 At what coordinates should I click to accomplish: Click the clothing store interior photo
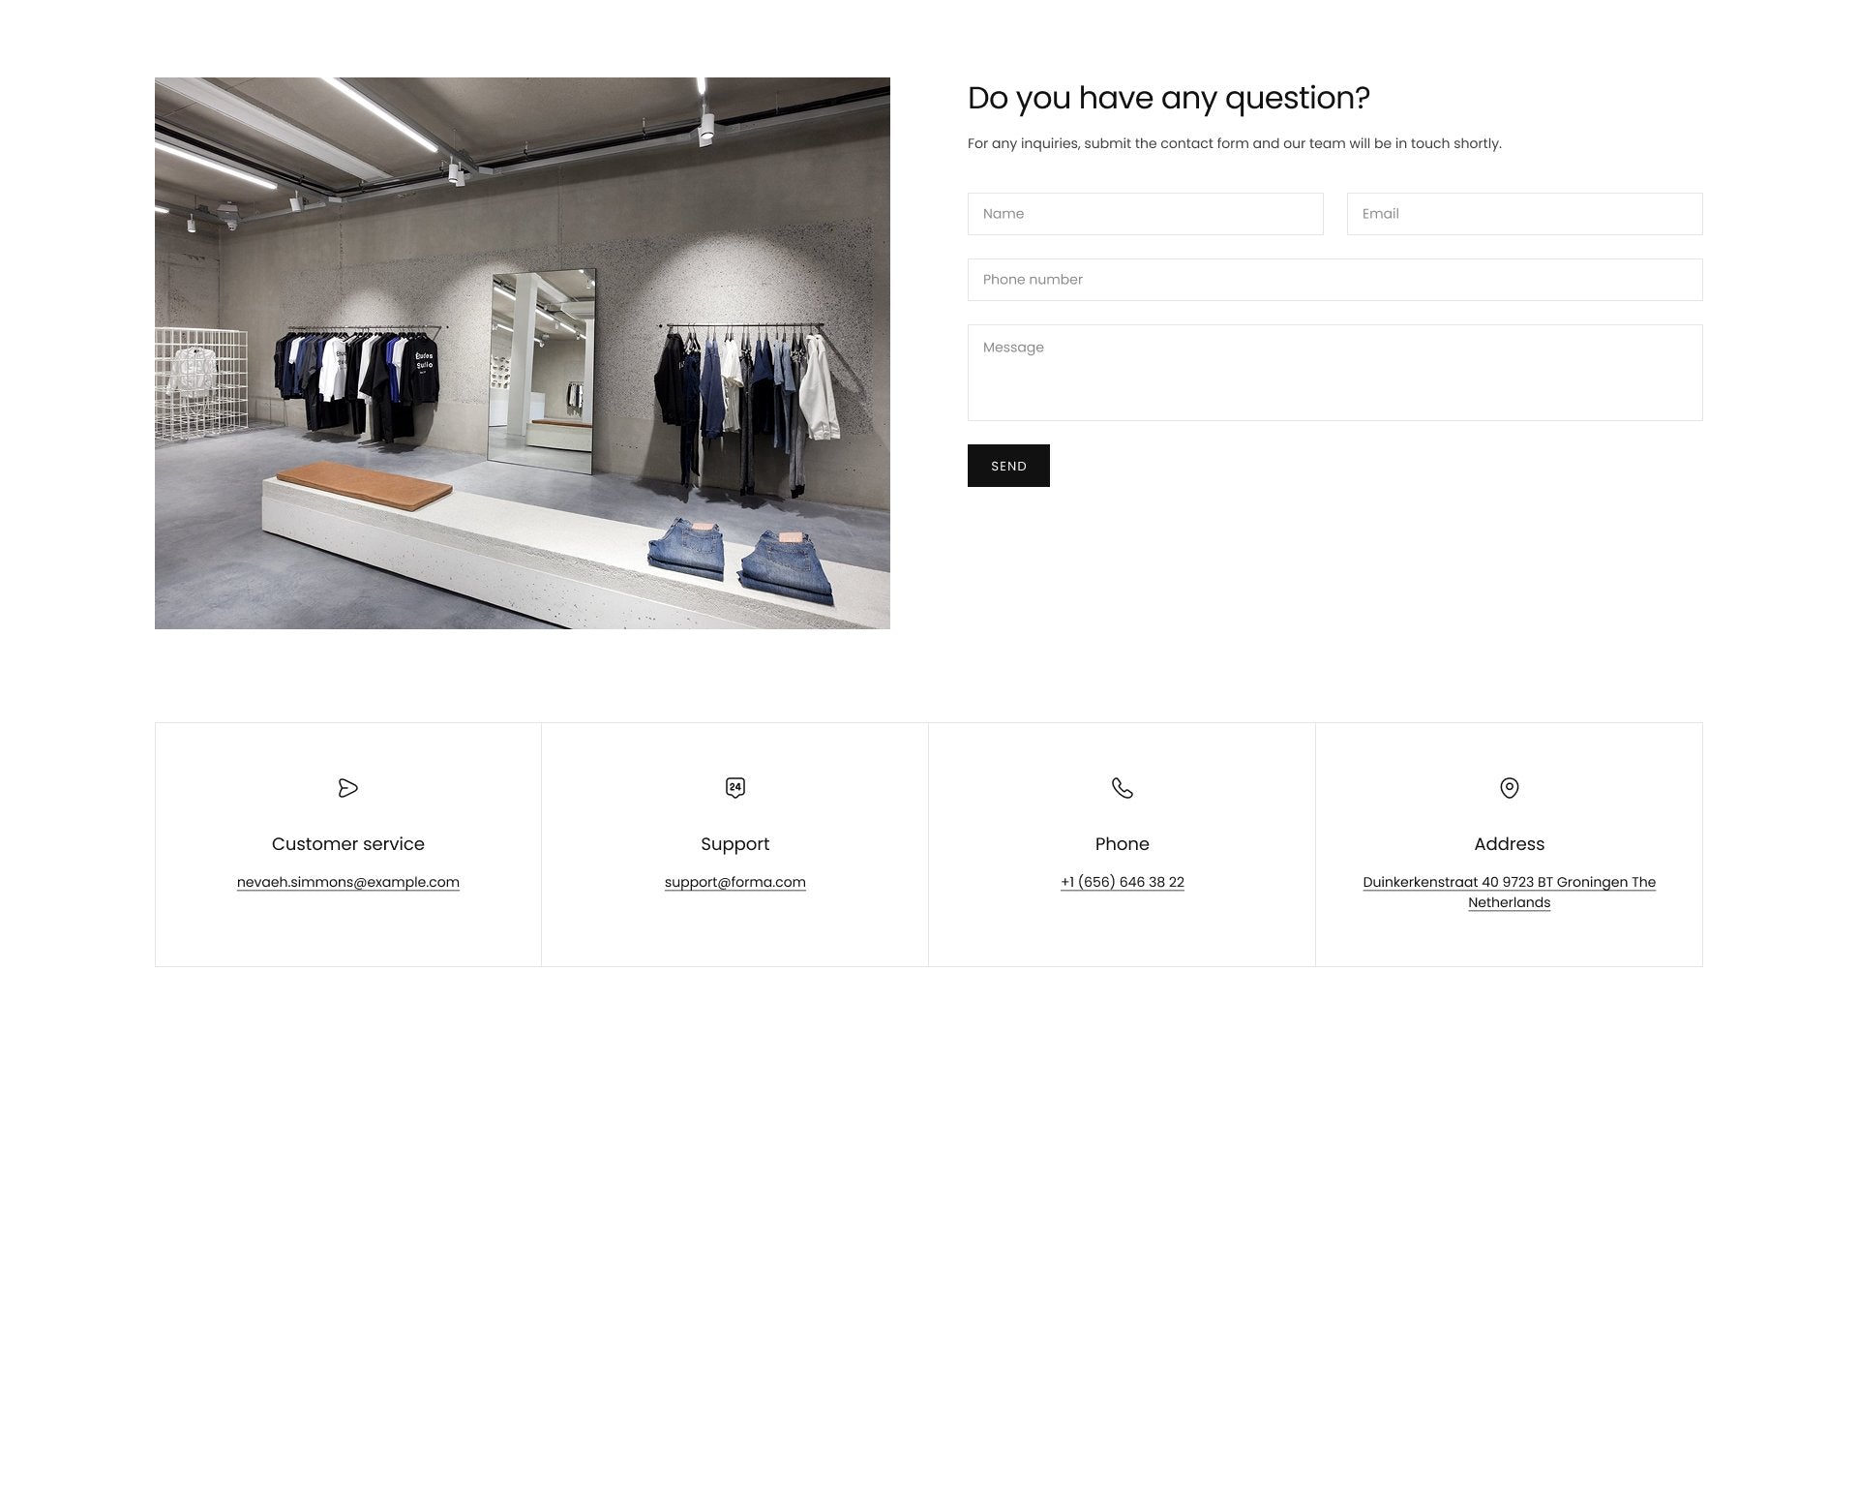click(523, 353)
